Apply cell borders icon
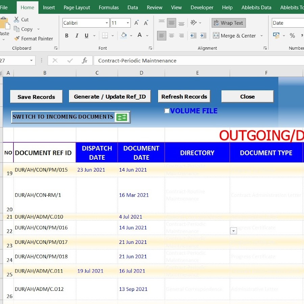304x304 pixels. click(105, 35)
